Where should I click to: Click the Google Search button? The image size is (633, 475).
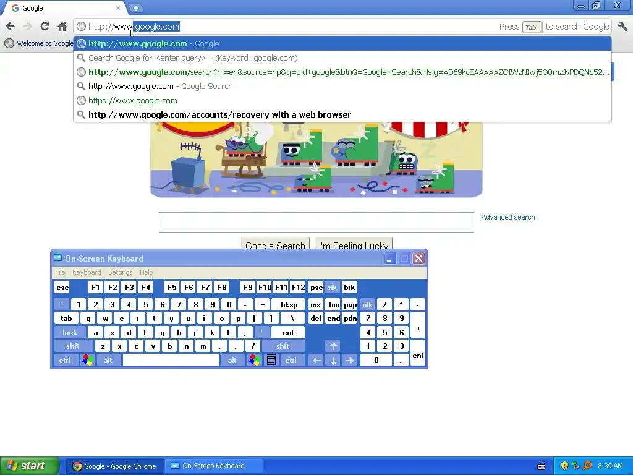tap(275, 244)
